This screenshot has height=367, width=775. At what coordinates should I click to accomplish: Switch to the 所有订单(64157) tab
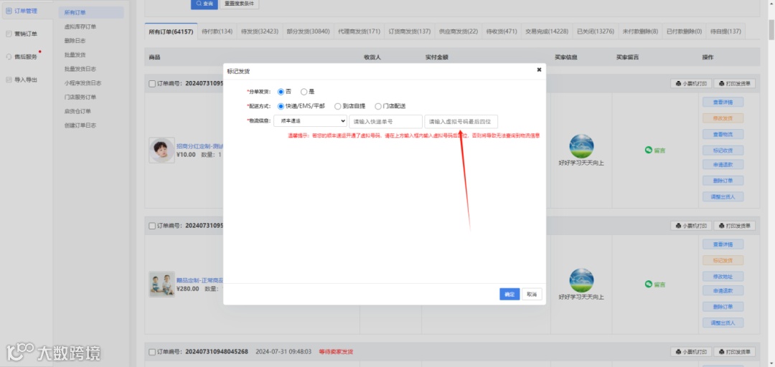(171, 31)
